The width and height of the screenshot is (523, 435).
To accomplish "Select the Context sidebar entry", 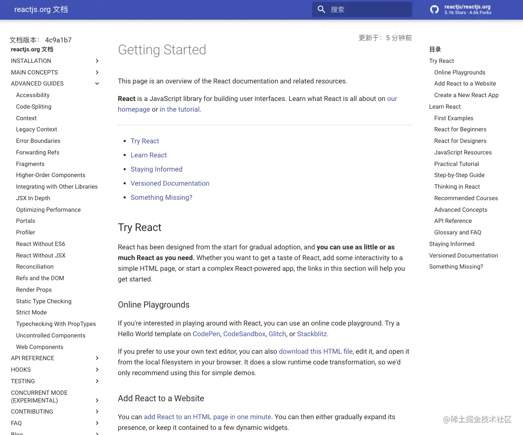I will [26, 118].
